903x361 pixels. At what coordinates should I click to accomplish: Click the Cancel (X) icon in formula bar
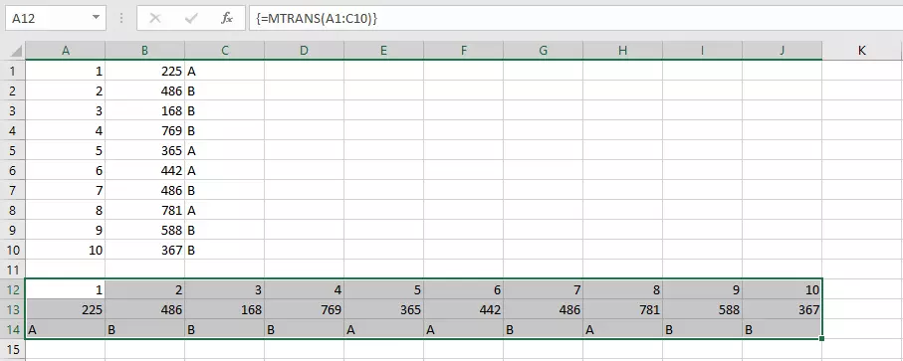tap(155, 18)
